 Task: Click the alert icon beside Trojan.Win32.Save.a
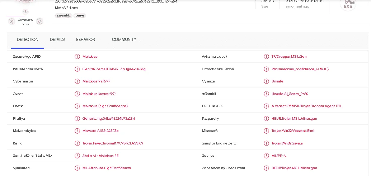(267, 143)
